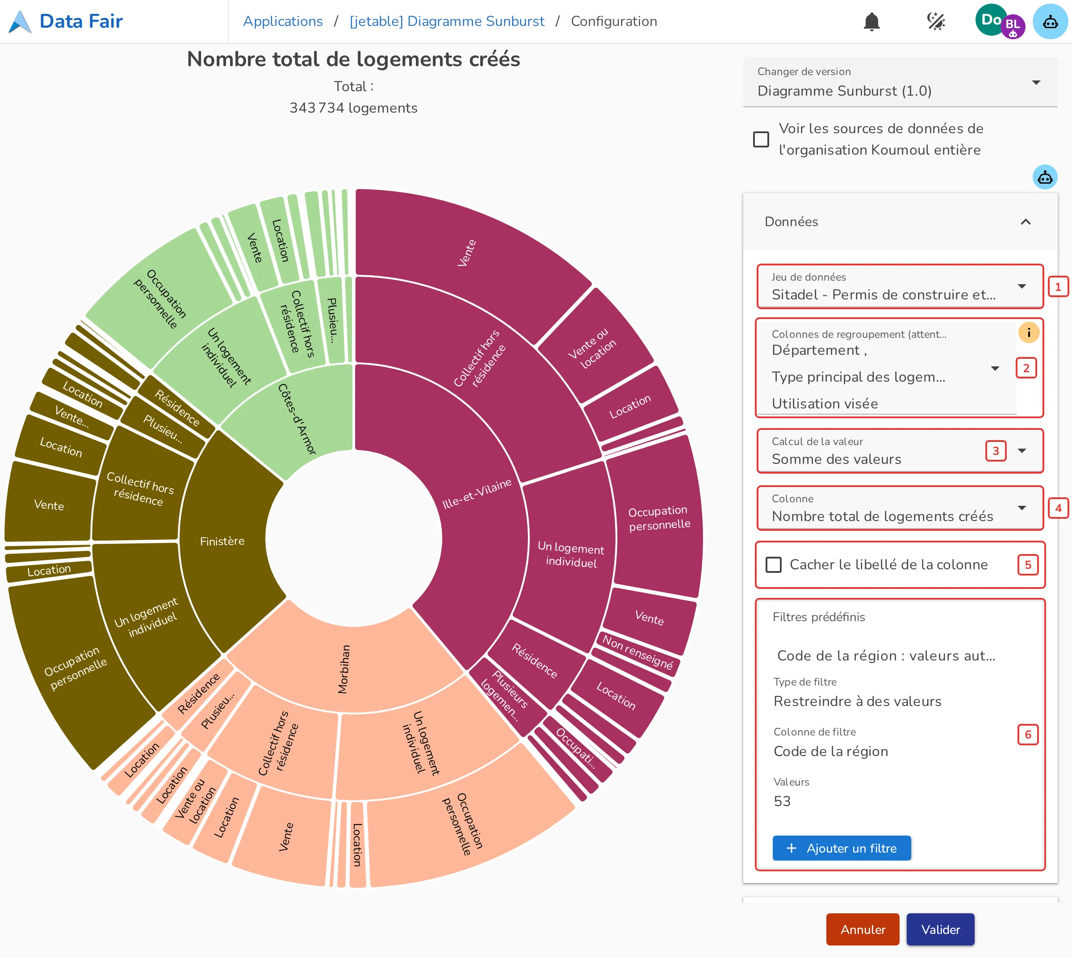This screenshot has width=1072, height=958.
Task: Open the Calcul de la valeur dropdown
Action: (900, 451)
